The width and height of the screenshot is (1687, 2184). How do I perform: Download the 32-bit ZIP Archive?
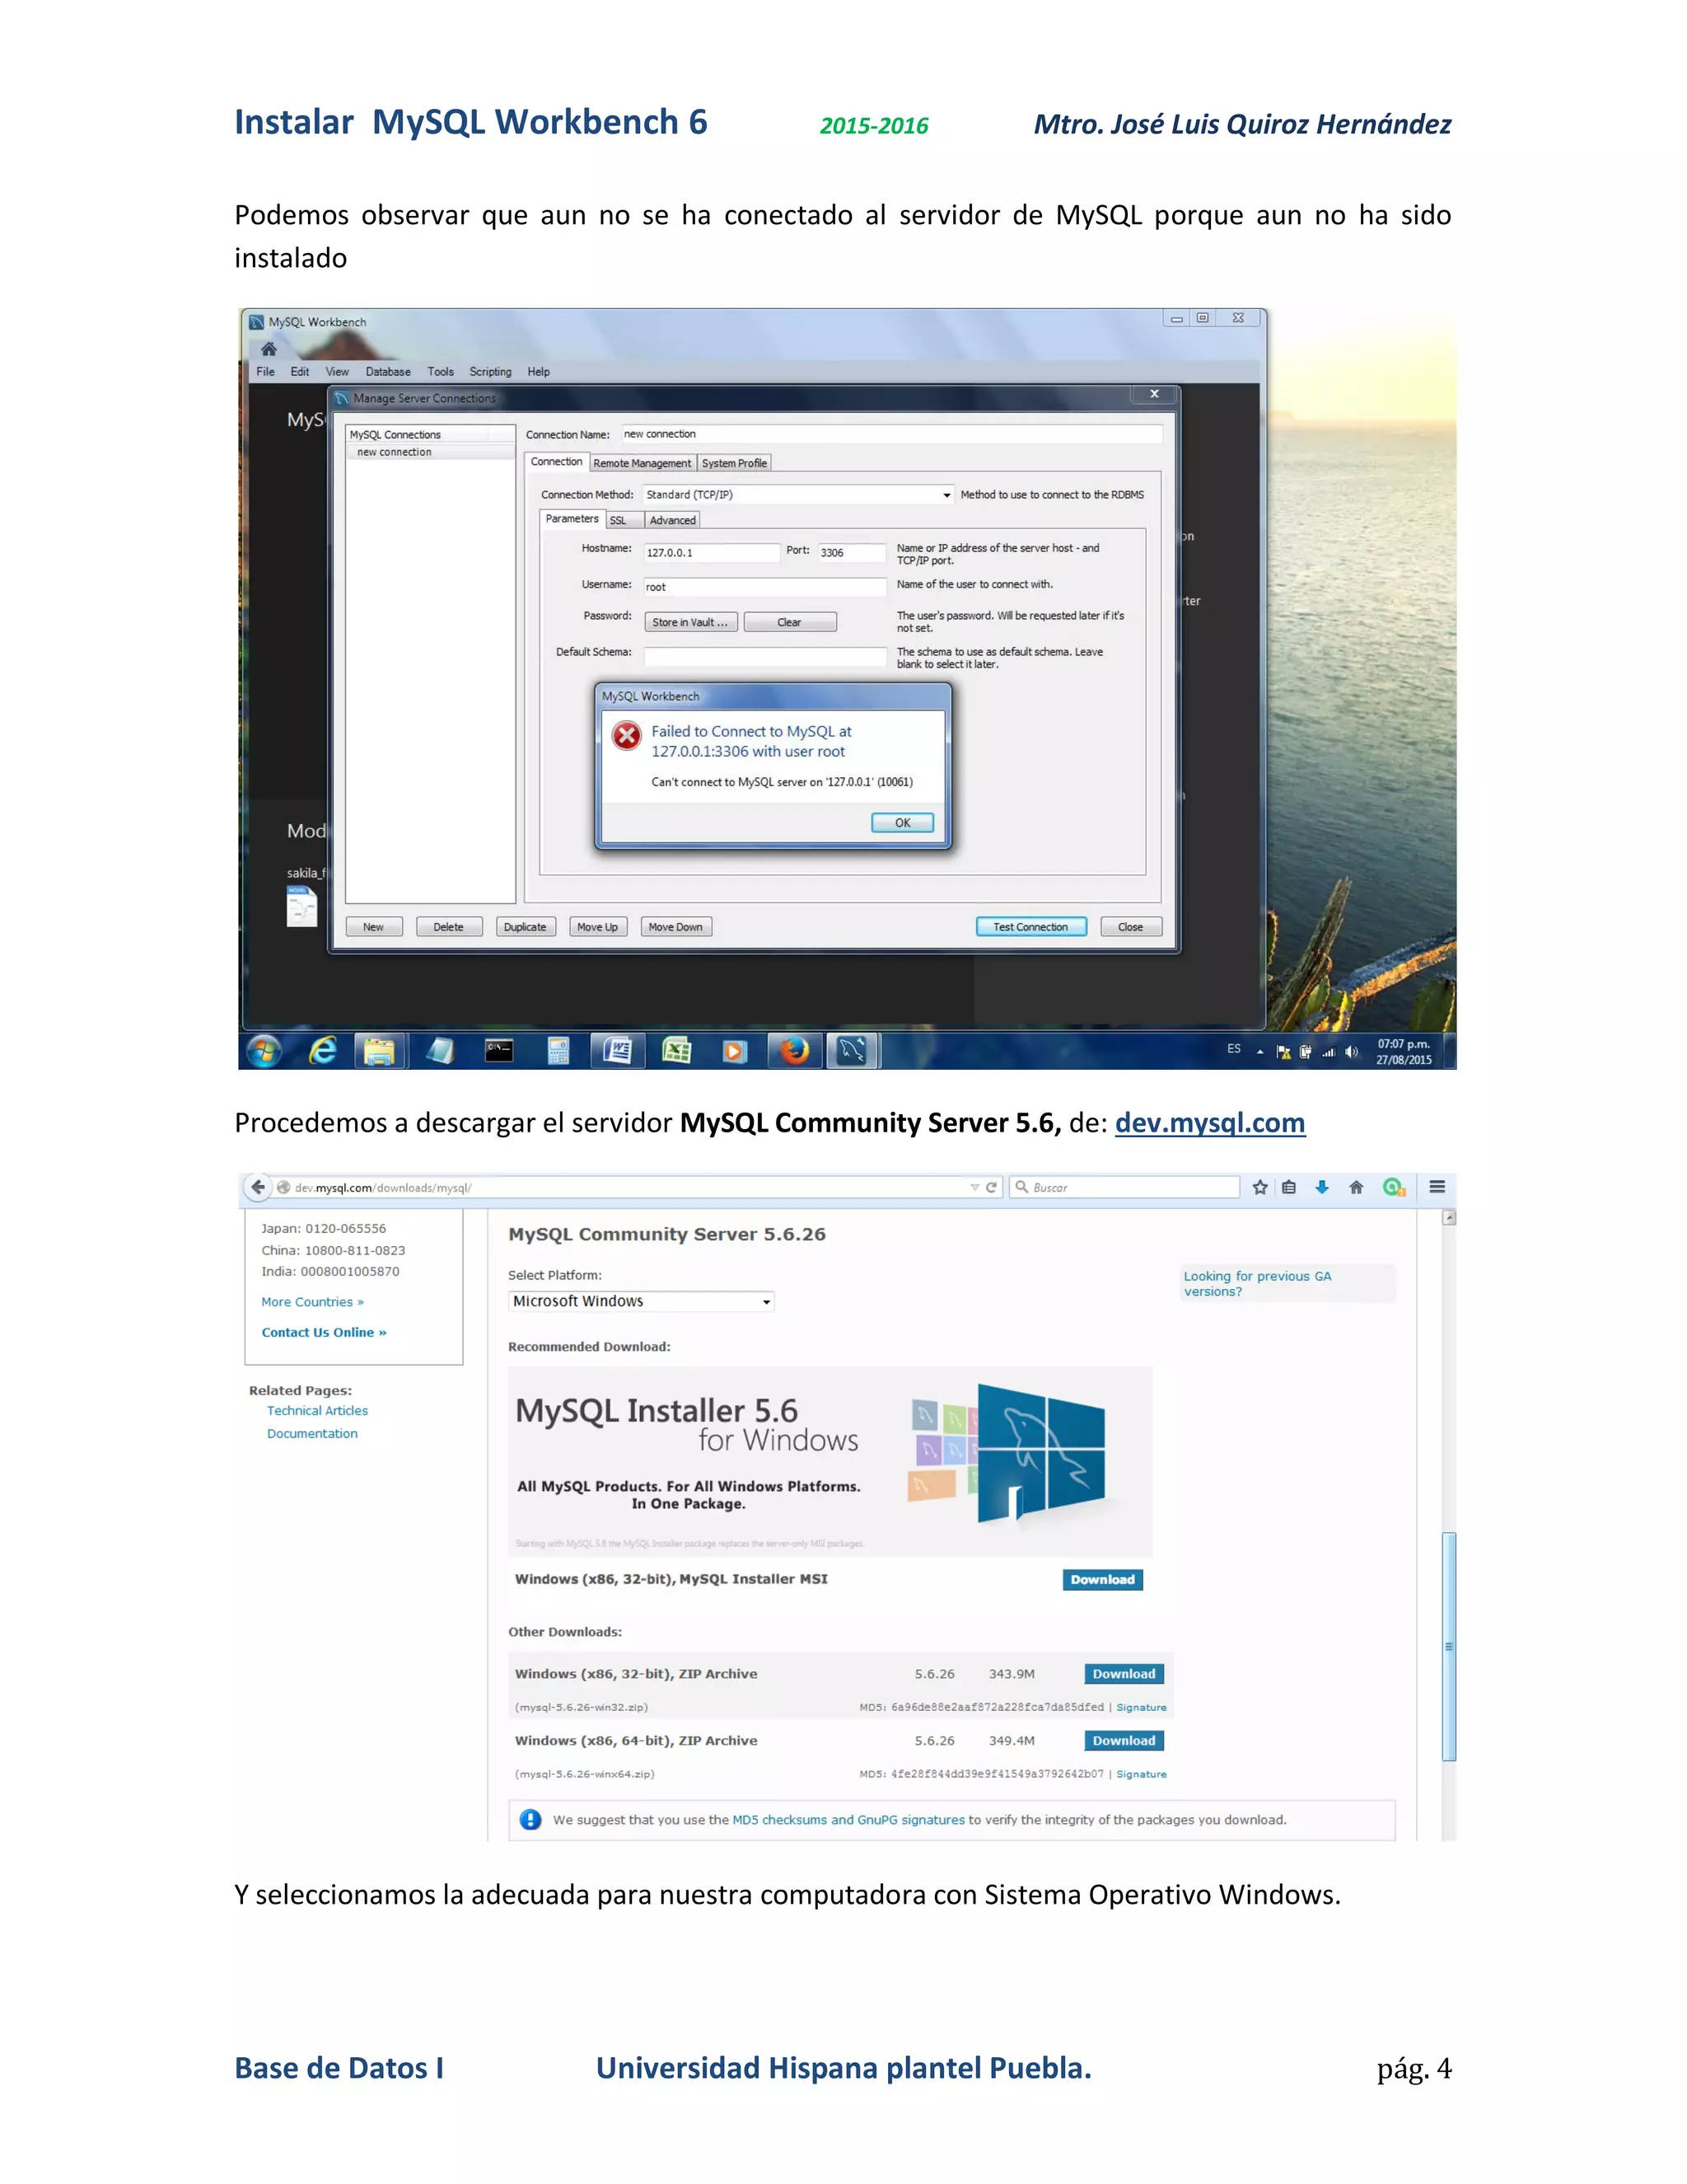click(1124, 1674)
